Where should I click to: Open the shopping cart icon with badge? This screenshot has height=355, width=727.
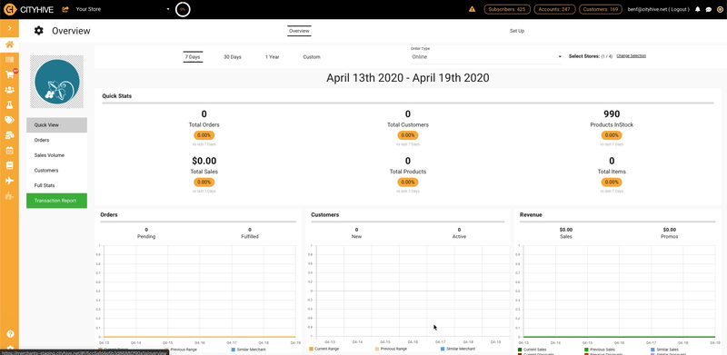pos(10,74)
